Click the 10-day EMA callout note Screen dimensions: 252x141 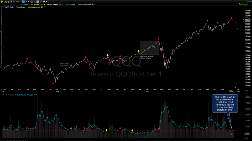point(225,103)
